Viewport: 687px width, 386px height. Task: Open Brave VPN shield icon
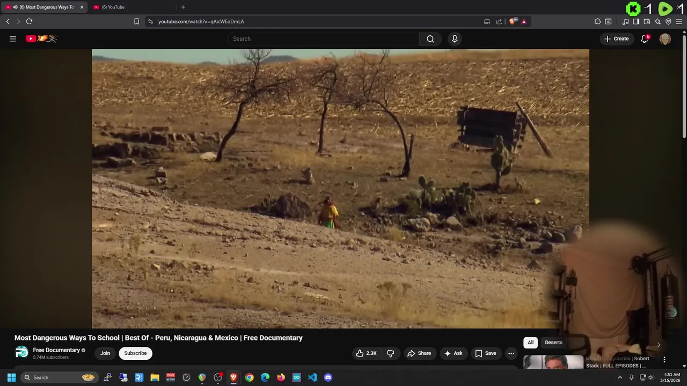coord(668,21)
